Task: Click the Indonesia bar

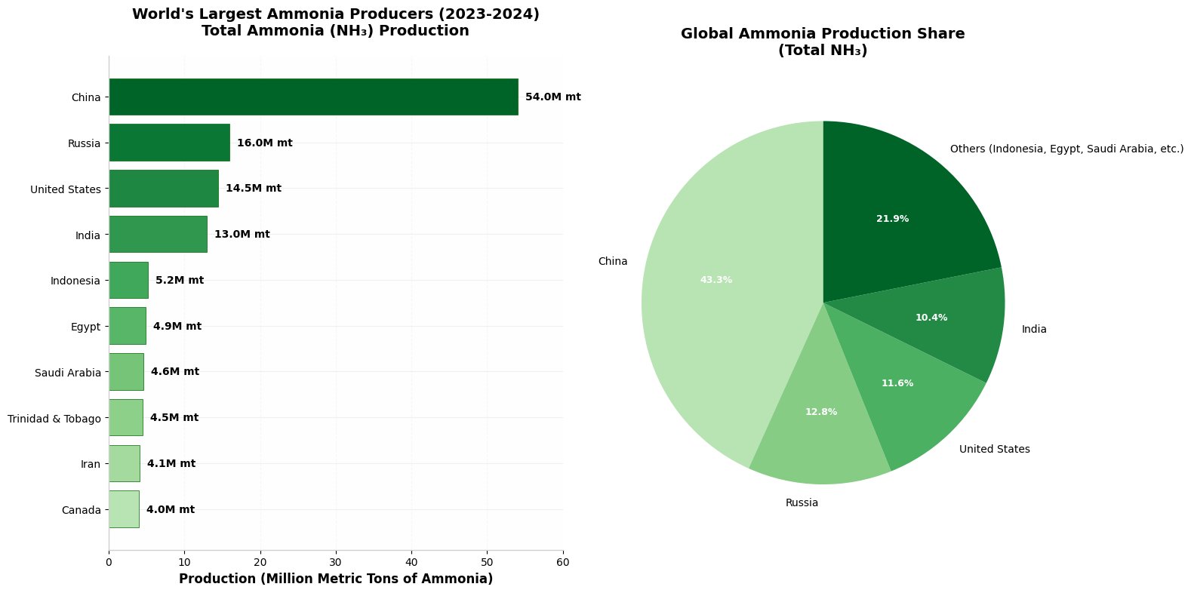Action: [128, 280]
